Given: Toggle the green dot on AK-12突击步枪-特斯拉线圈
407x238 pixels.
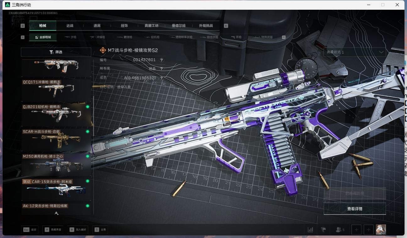Looking at the screenshot, I should [x=88, y=206].
